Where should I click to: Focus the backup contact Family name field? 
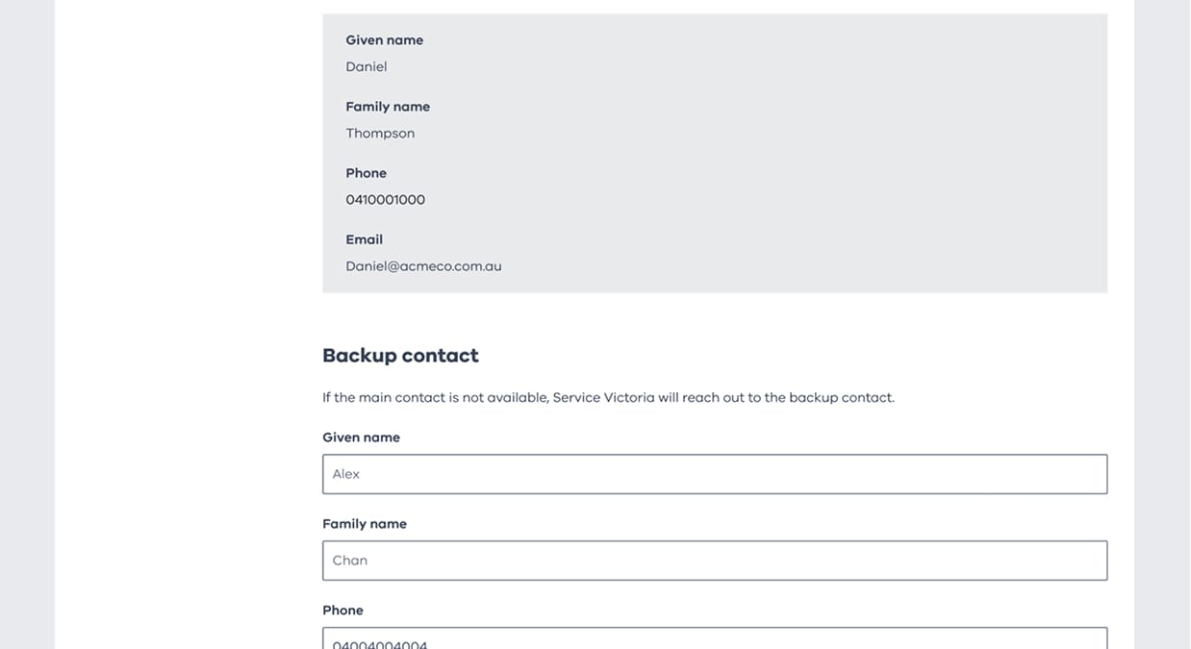[x=714, y=561]
